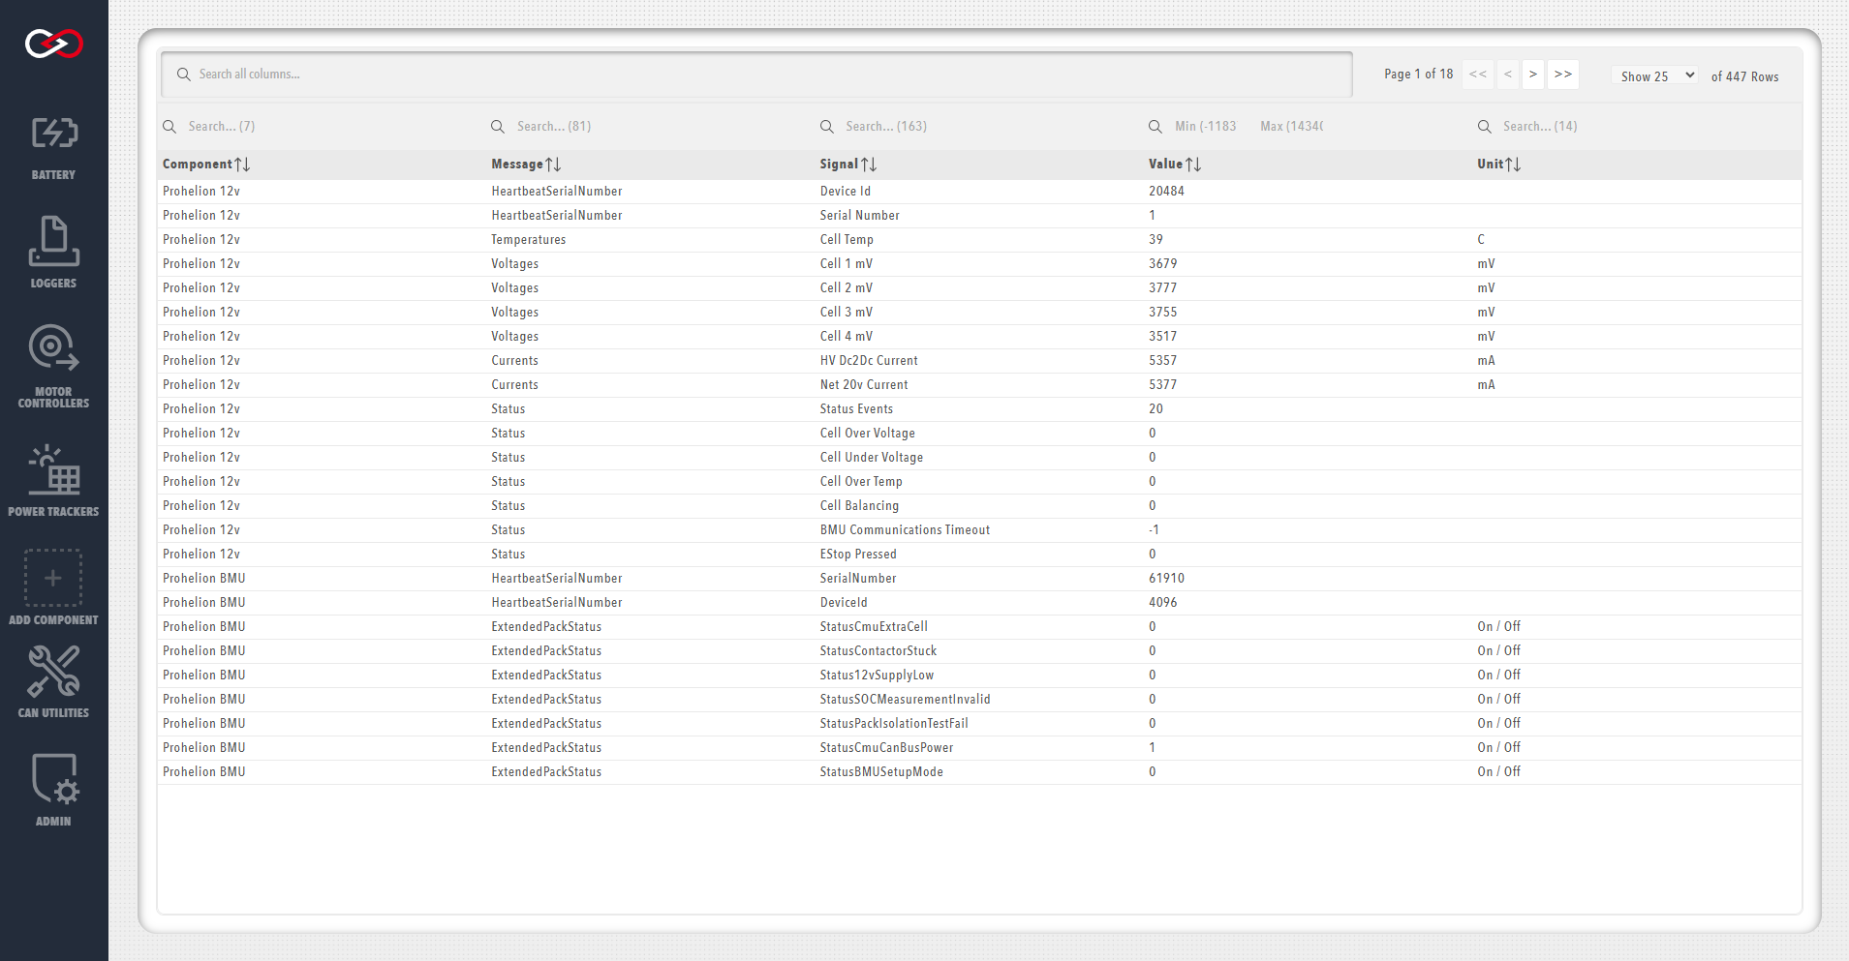This screenshot has height=961, width=1849.
Task: Sort table by Signal arrows
Action: [x=869, y=165]
